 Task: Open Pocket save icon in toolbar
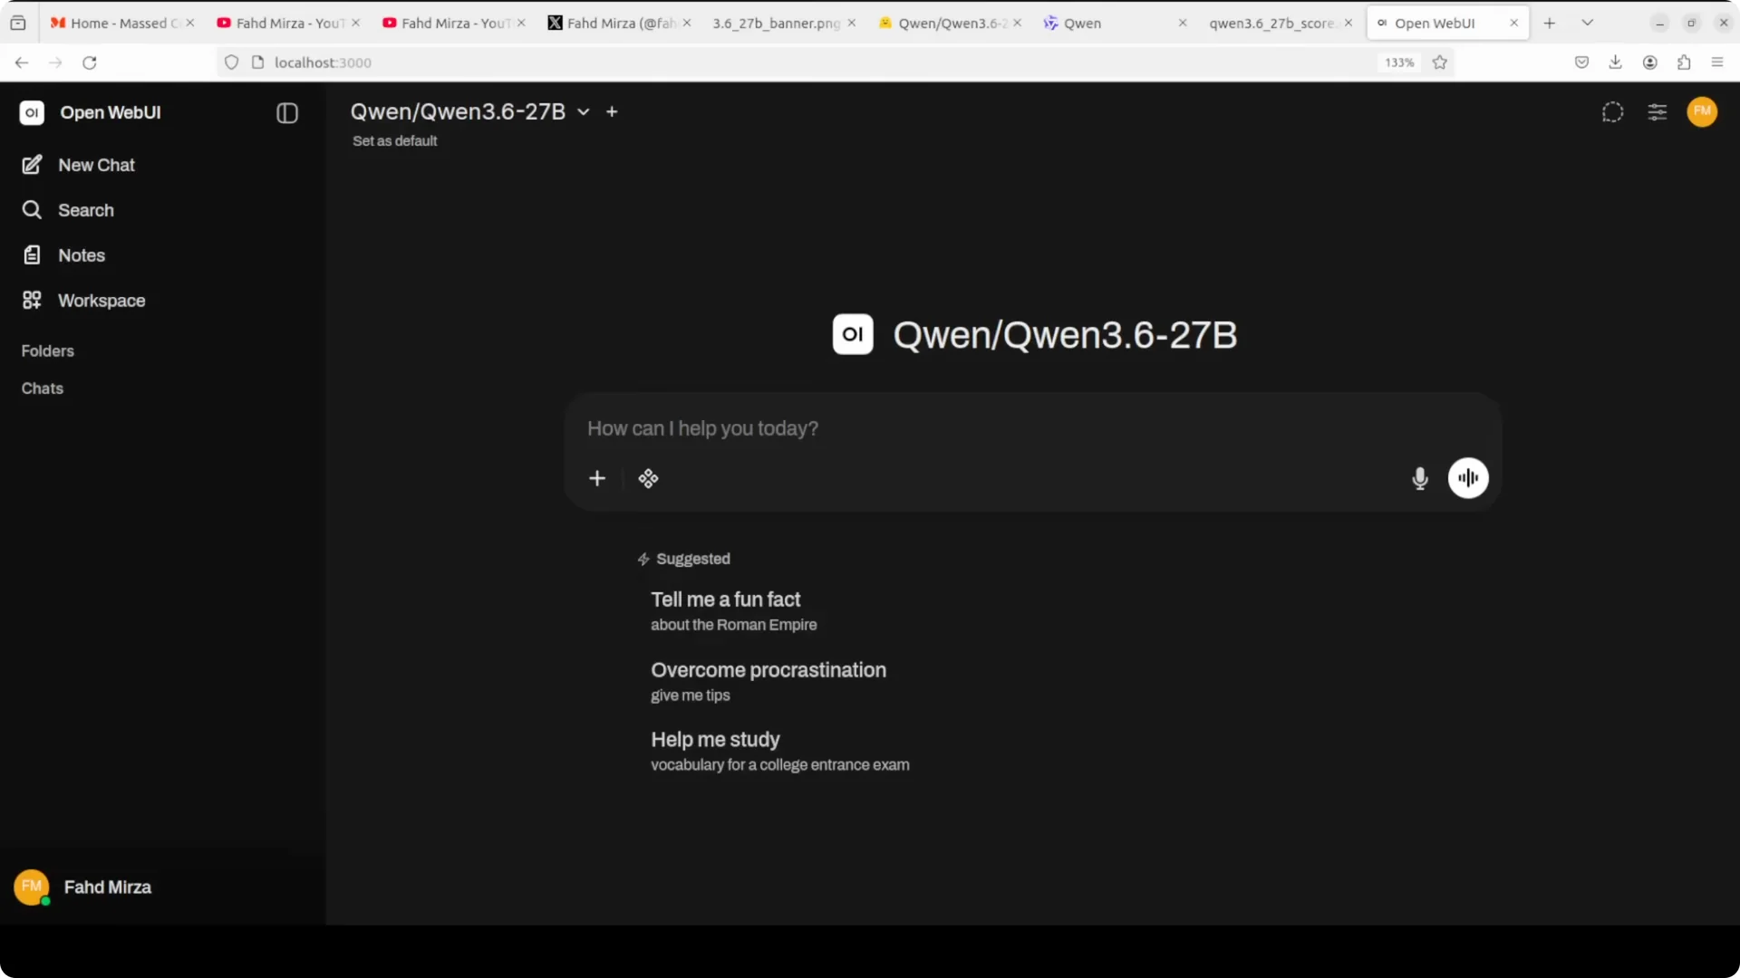[x=1581, y=62]
